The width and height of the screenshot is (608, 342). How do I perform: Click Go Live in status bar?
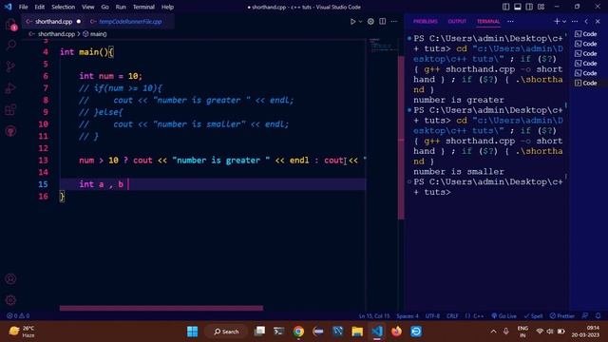click(x=503, y=316)
